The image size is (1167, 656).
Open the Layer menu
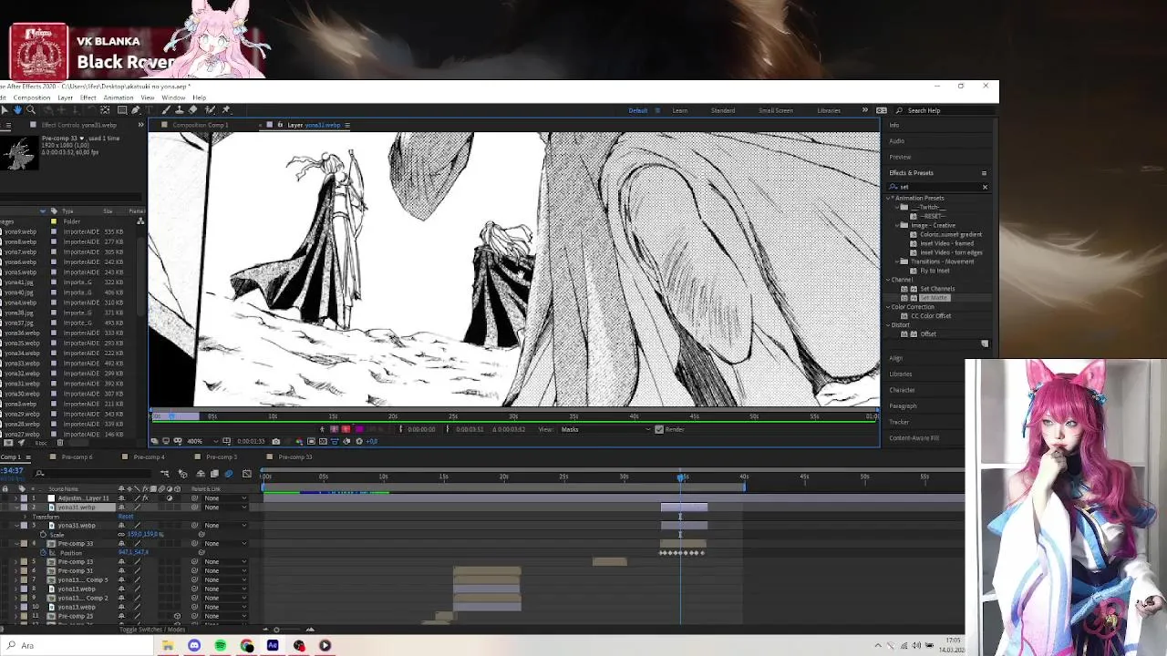tap(66, 97)
